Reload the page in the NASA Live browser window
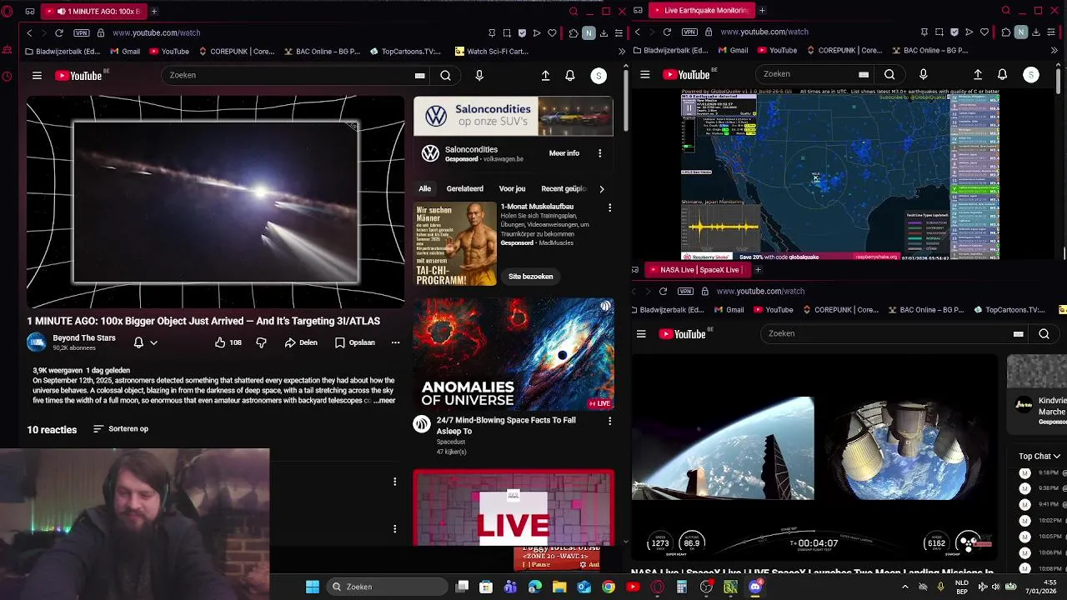Image resolution: width=1067 pixels, height=600 pixels. 663,292
